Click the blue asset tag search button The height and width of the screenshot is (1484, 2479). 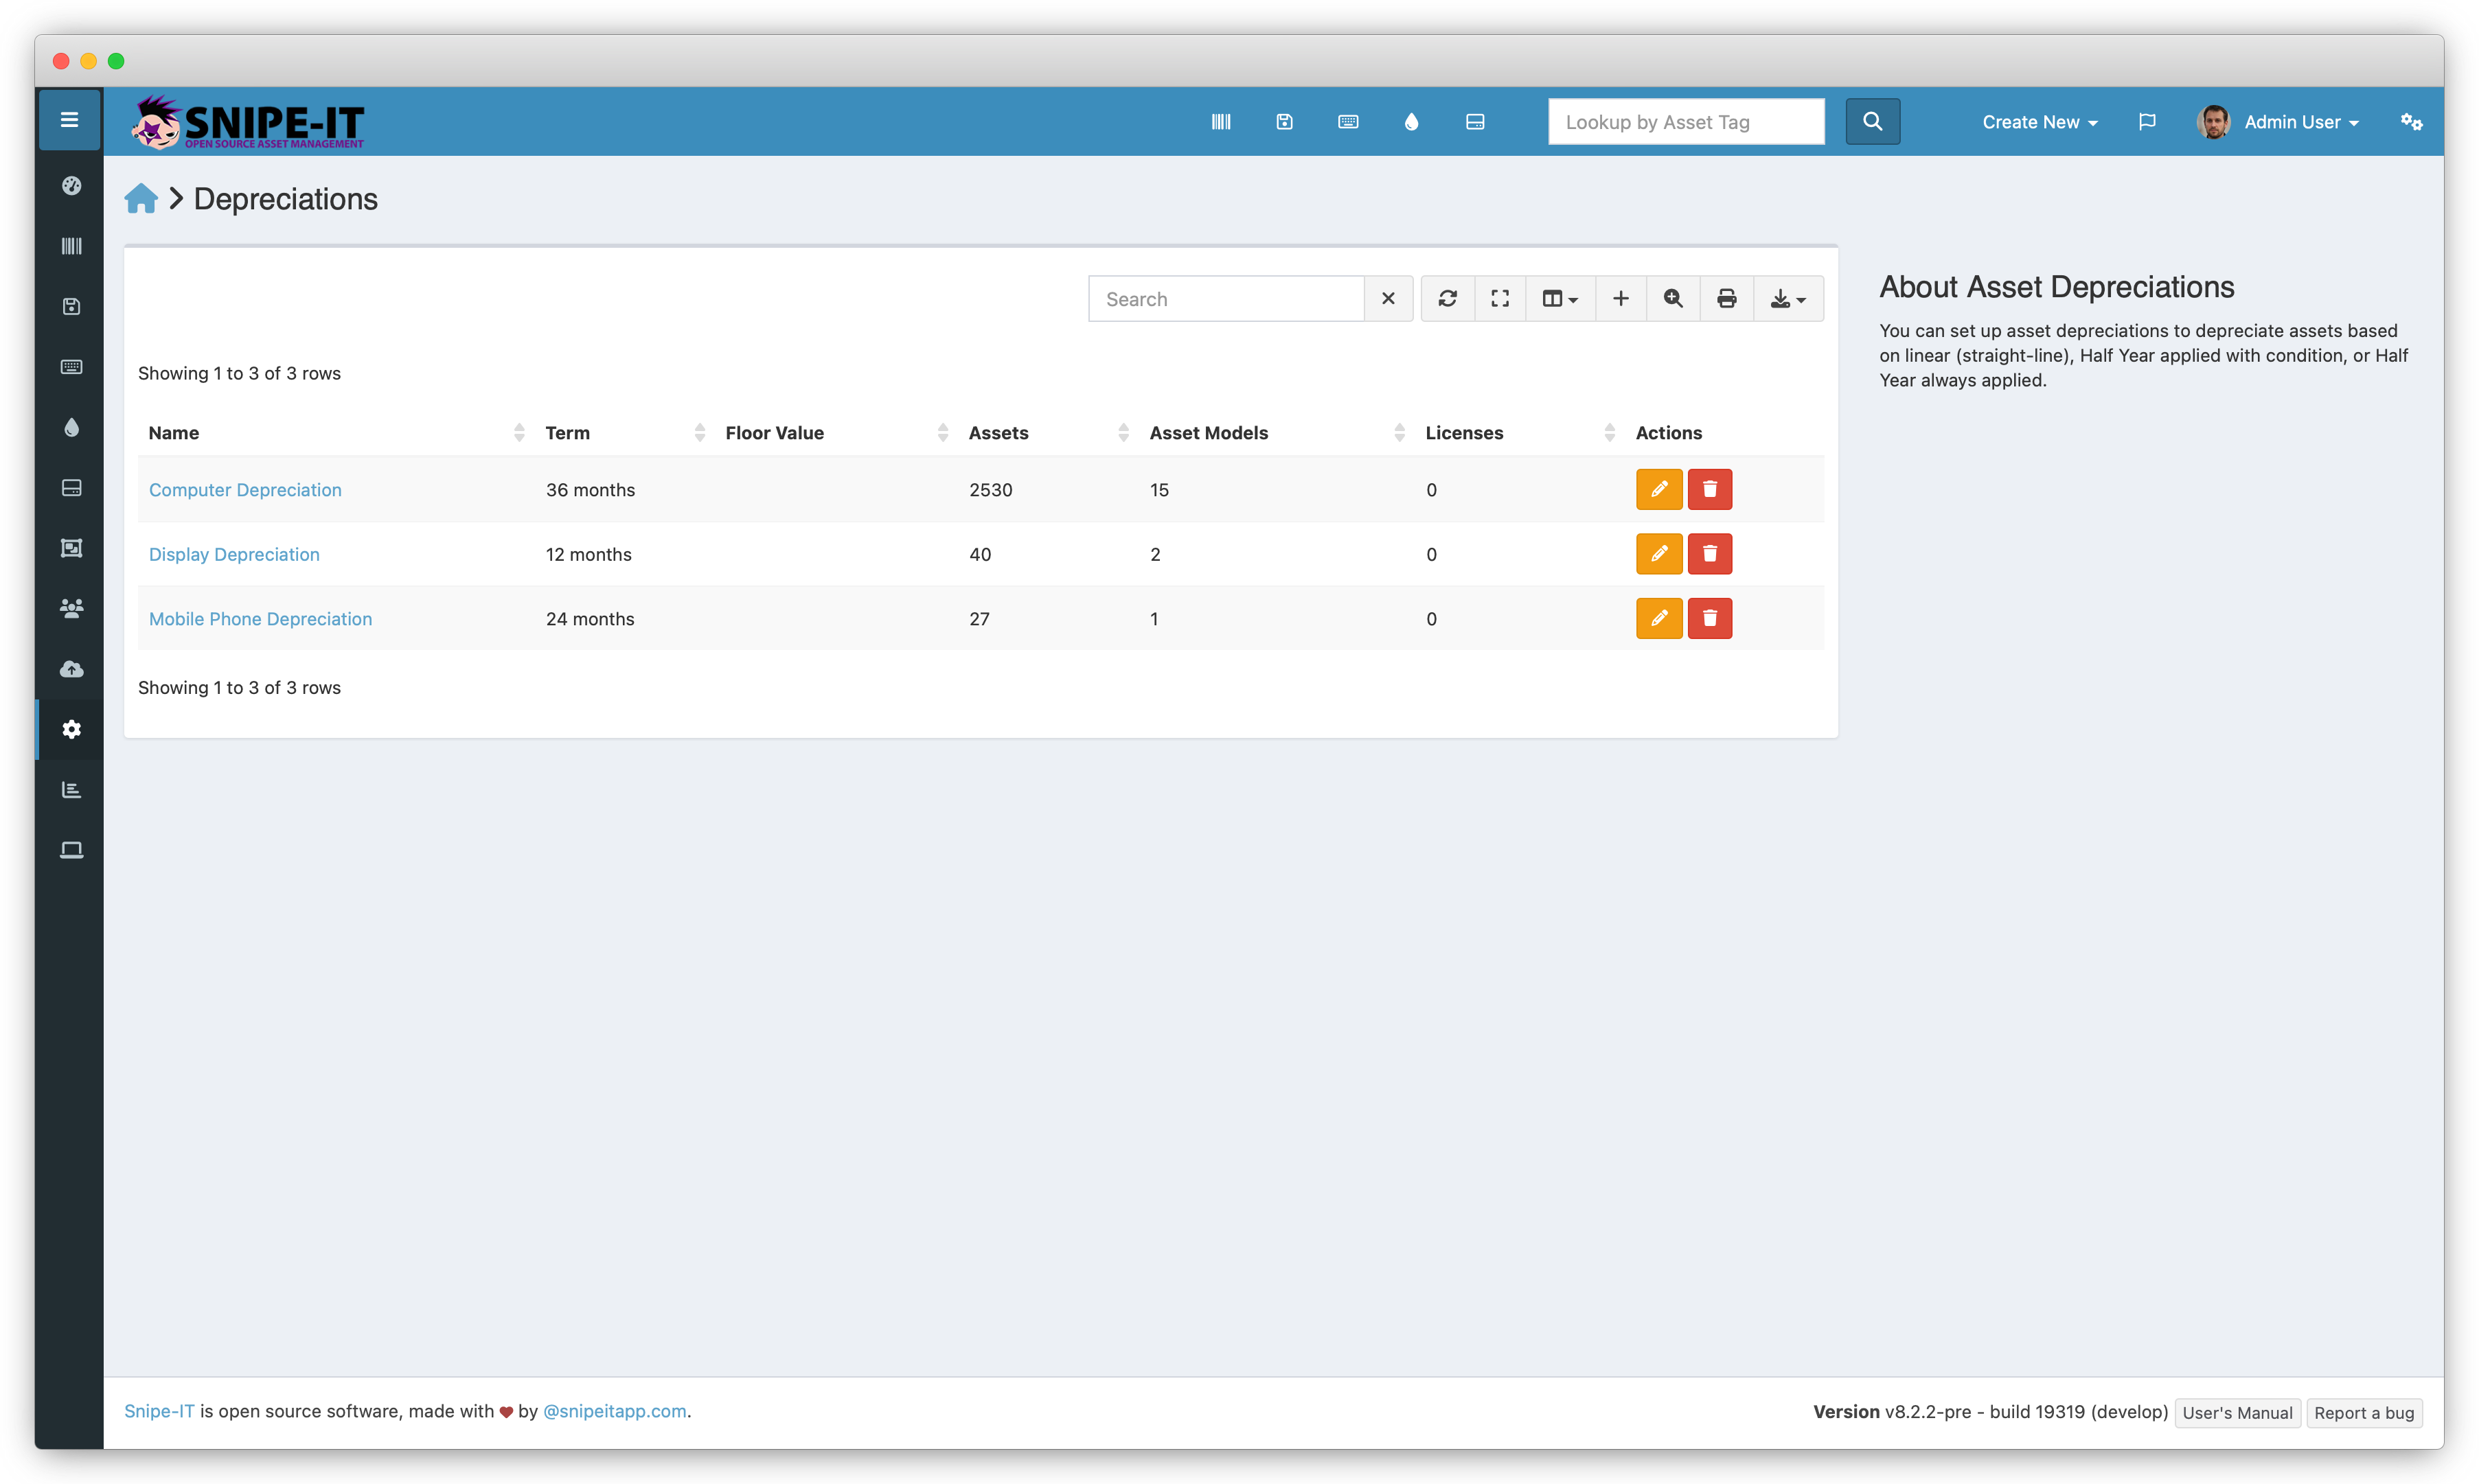tap(1872, 122)
